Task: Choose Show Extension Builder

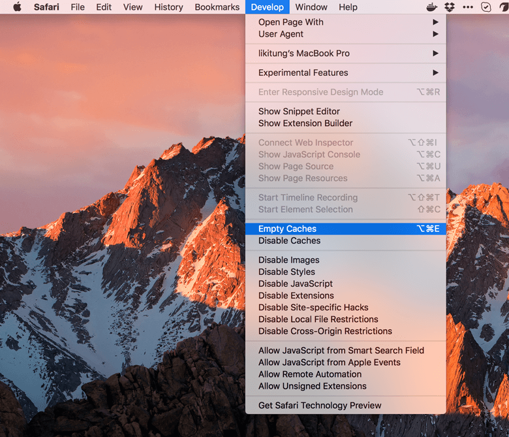Action: click(x=346, y=123)
